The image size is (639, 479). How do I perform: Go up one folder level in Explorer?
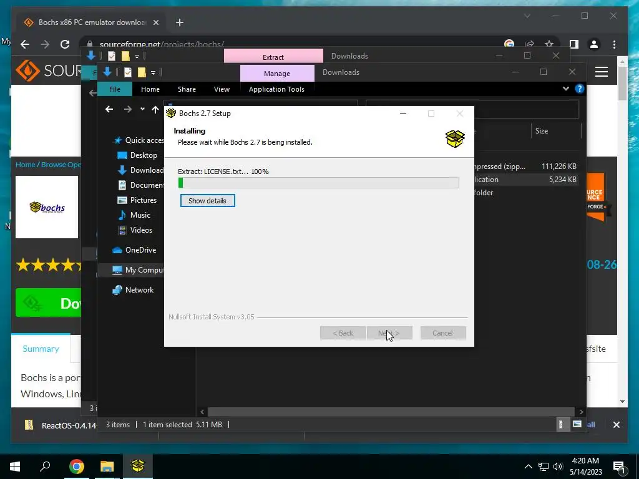pyautogui.click(x=155, y=109)
